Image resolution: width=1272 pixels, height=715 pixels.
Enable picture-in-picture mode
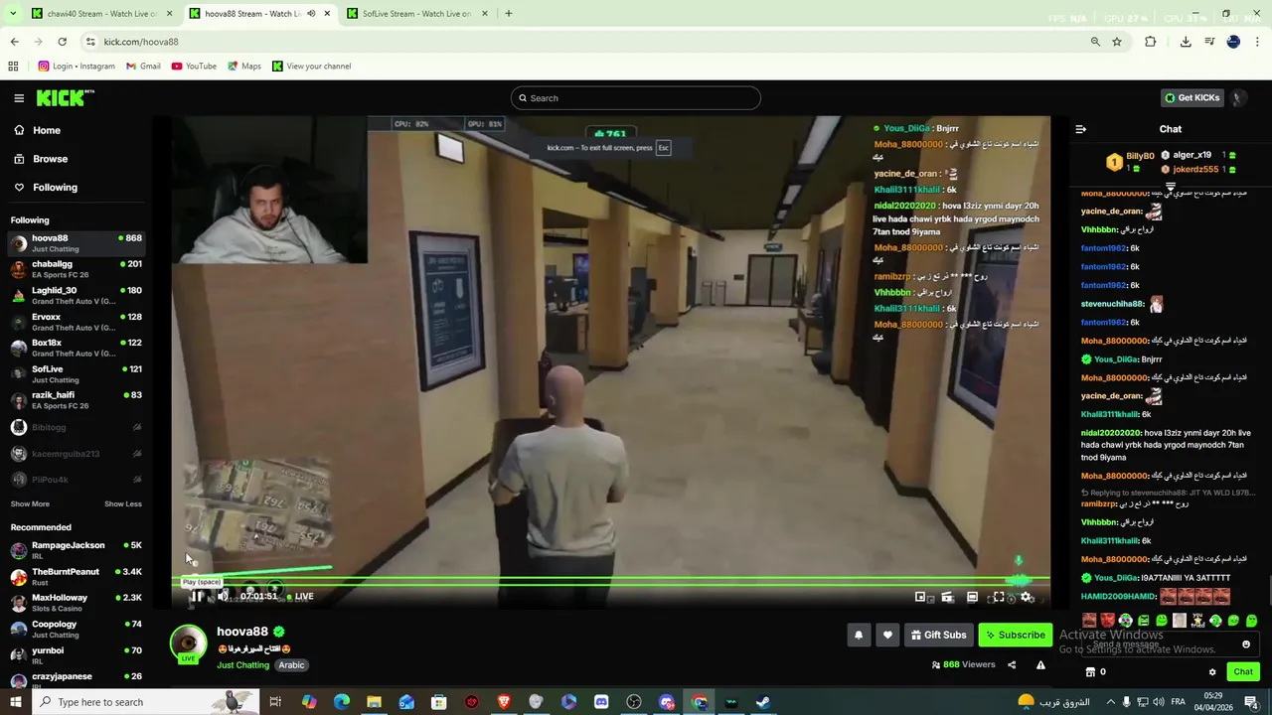[920, 597]
